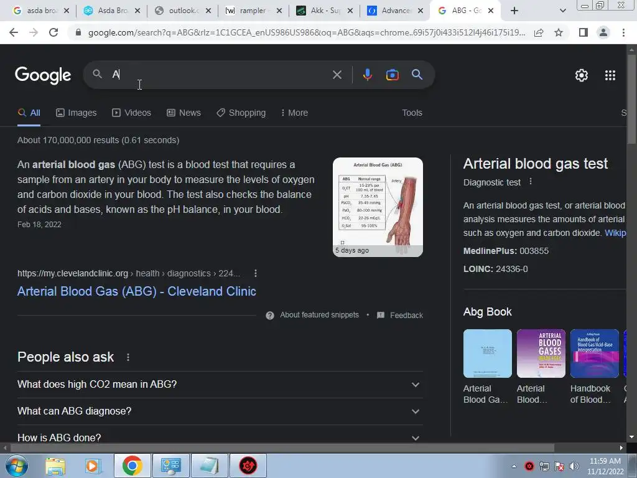
Task: Switch to the rampler browser tab
Action: [253, 11]
